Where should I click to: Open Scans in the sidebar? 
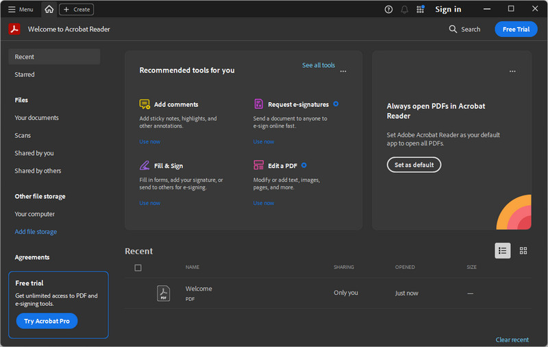(x=23, y=135)
